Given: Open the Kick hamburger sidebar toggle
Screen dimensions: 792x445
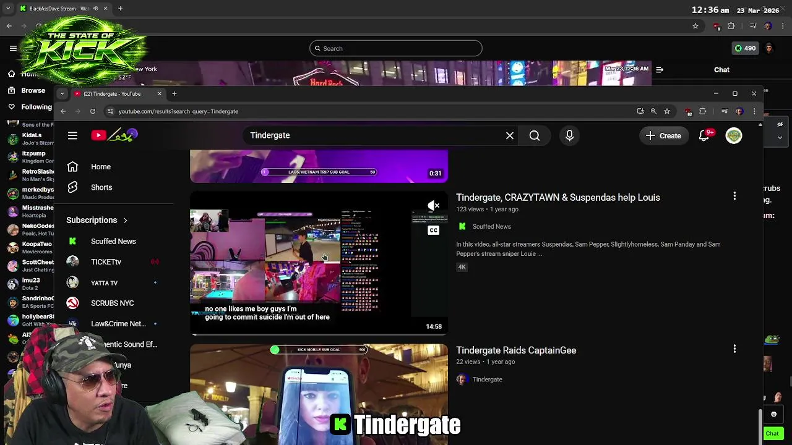Looking at the screenshot, I should [13, 48].
